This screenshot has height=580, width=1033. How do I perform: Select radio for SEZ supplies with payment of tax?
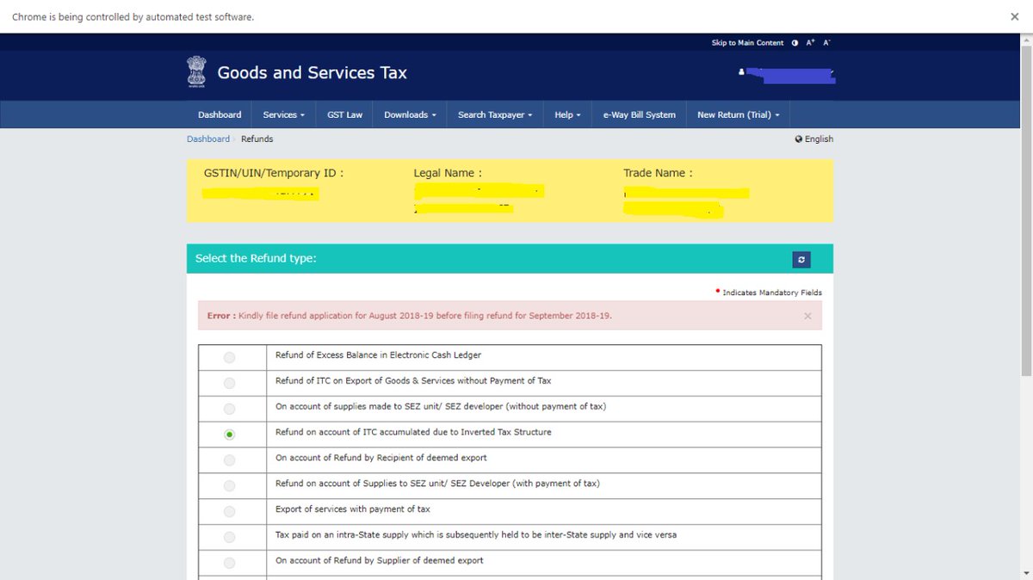tap(229, 486)
